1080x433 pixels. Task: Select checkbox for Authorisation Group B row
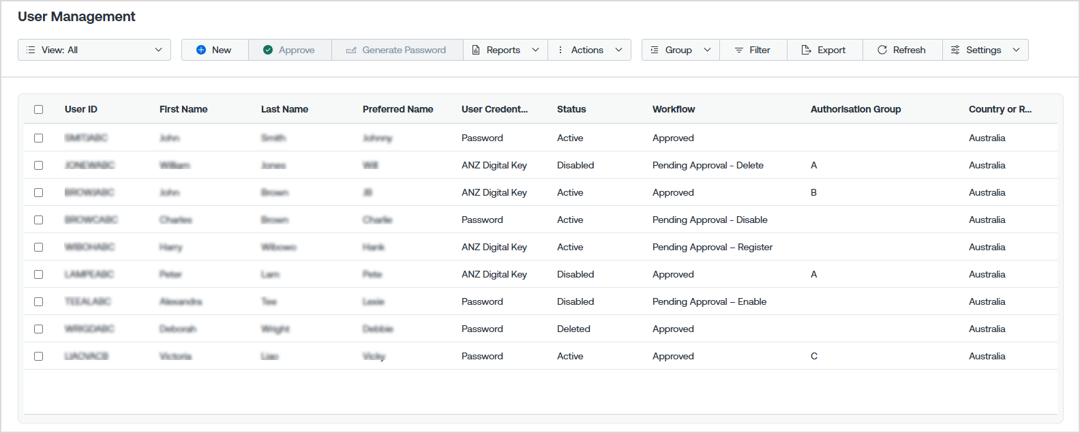coord(38,192)
